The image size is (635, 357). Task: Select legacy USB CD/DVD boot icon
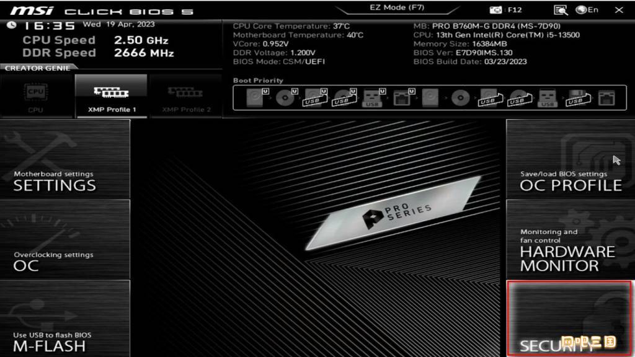tap(520, 97)
